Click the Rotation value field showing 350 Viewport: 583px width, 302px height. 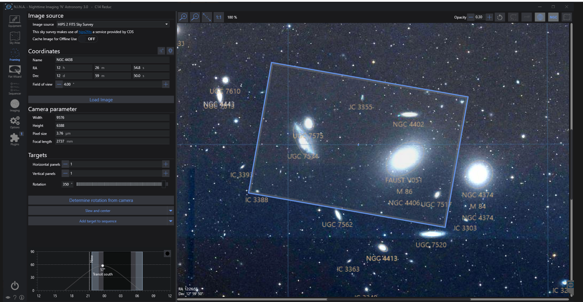click(67, 184)
